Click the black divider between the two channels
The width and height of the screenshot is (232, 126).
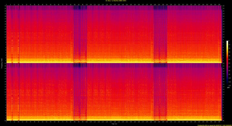click(116, 63)
